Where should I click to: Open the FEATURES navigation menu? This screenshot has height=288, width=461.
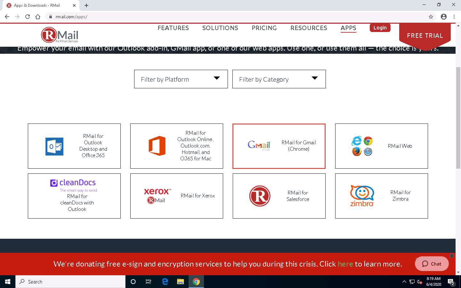tap(173, 28)
